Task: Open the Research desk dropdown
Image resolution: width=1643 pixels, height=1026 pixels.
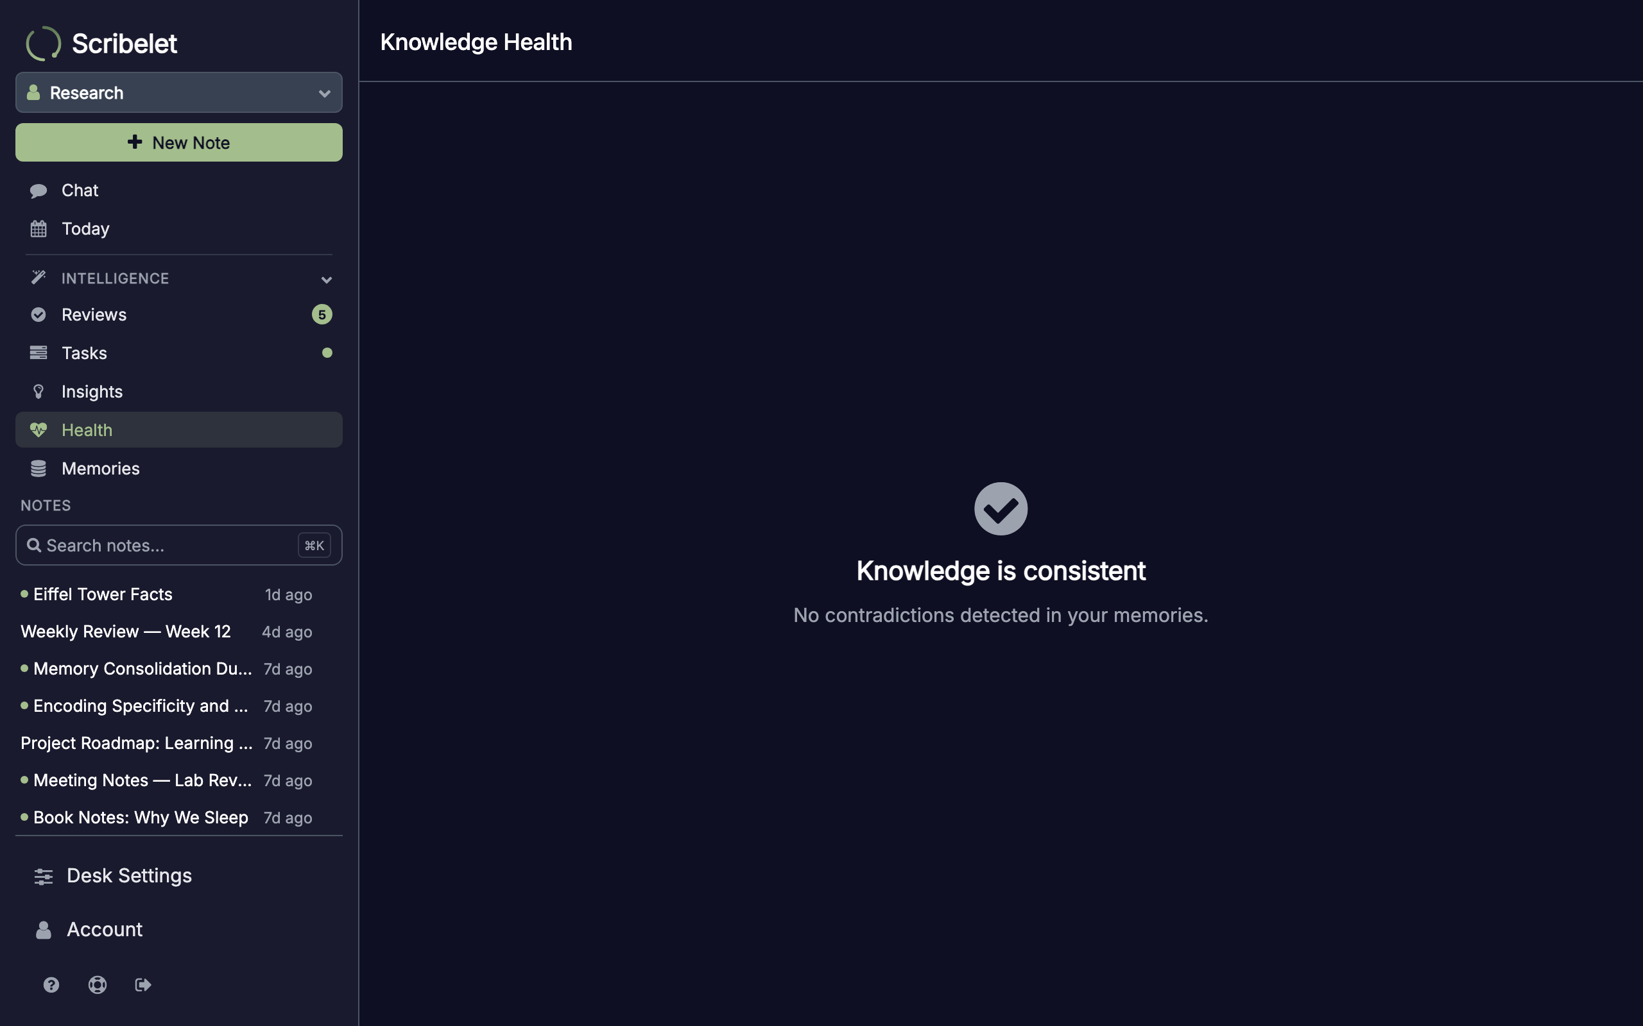Action: coord(178,92)
